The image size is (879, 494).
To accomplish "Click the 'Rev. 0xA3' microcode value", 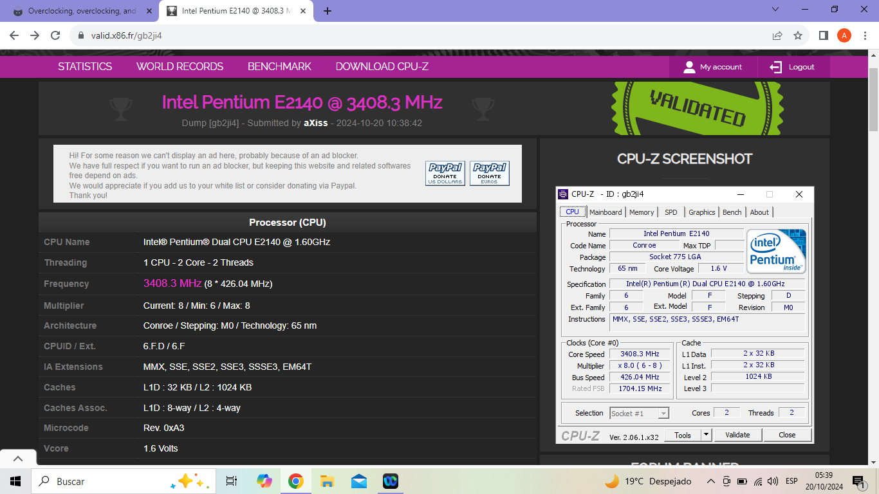I will [x=164, y=428].
